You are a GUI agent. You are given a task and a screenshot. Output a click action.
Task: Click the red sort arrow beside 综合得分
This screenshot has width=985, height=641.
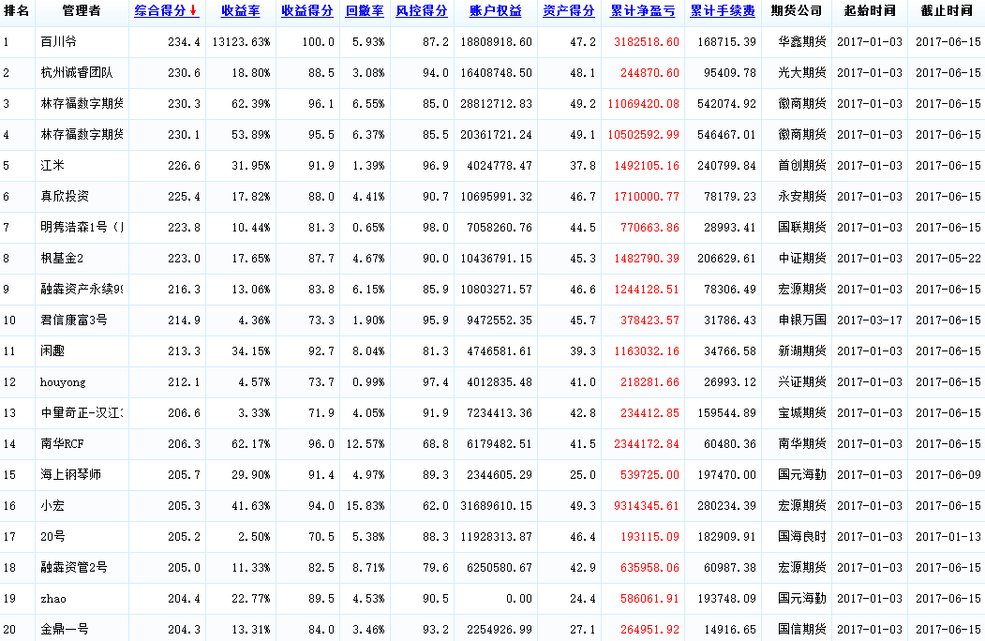coord(193,10)
